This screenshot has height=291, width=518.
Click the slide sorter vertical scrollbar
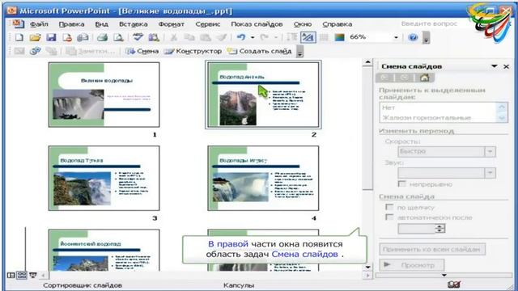point(367,165)
